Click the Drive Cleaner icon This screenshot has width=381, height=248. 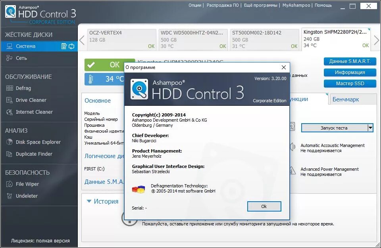10,100
